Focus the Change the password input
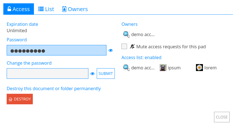 (47, 74)
